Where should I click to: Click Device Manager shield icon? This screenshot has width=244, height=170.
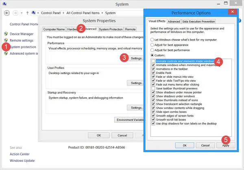(6, 34)
